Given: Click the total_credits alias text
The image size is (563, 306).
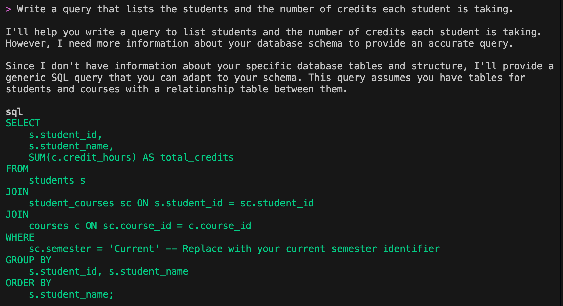Looking at the screenshot, I should coord(197,157).
